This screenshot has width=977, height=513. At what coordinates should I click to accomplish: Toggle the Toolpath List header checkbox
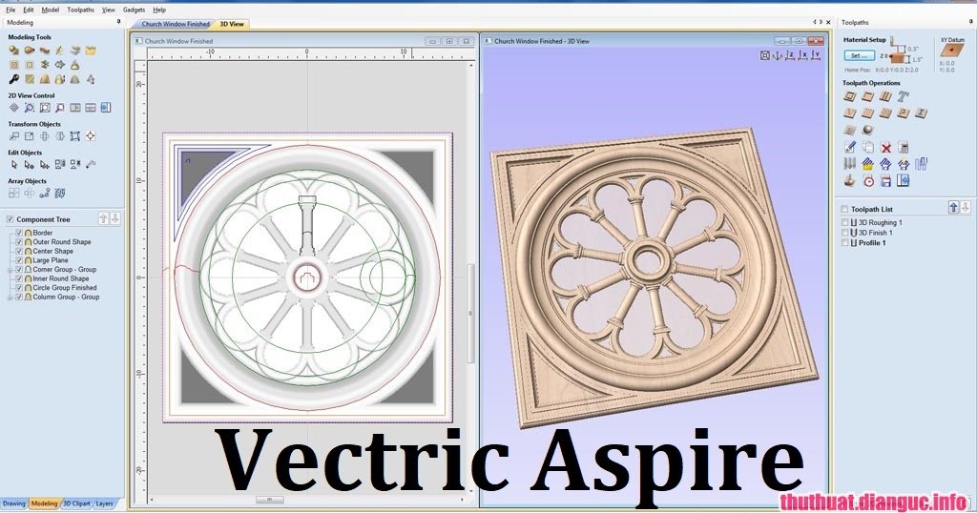pos(844,209)
